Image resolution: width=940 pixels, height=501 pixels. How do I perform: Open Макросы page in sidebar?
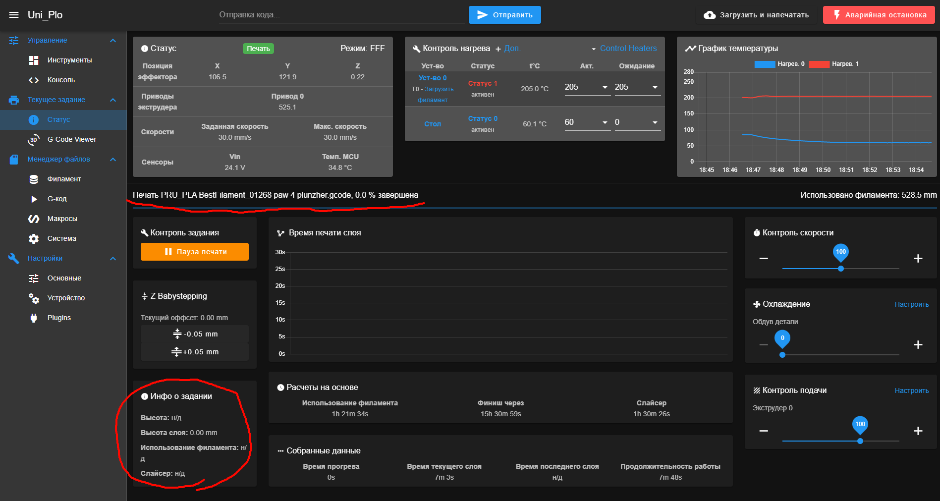click(63, 219)
